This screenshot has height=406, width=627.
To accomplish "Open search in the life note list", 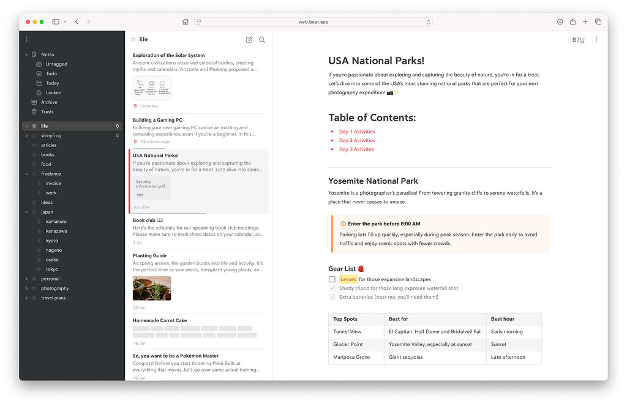I will (x=262, y=39).
